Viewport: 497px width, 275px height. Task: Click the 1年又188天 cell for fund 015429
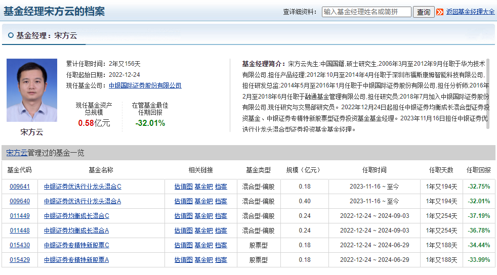click(x=441, y=260)
